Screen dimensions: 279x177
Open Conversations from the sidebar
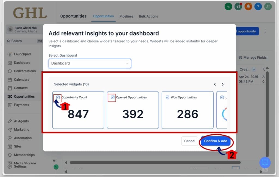25,71
